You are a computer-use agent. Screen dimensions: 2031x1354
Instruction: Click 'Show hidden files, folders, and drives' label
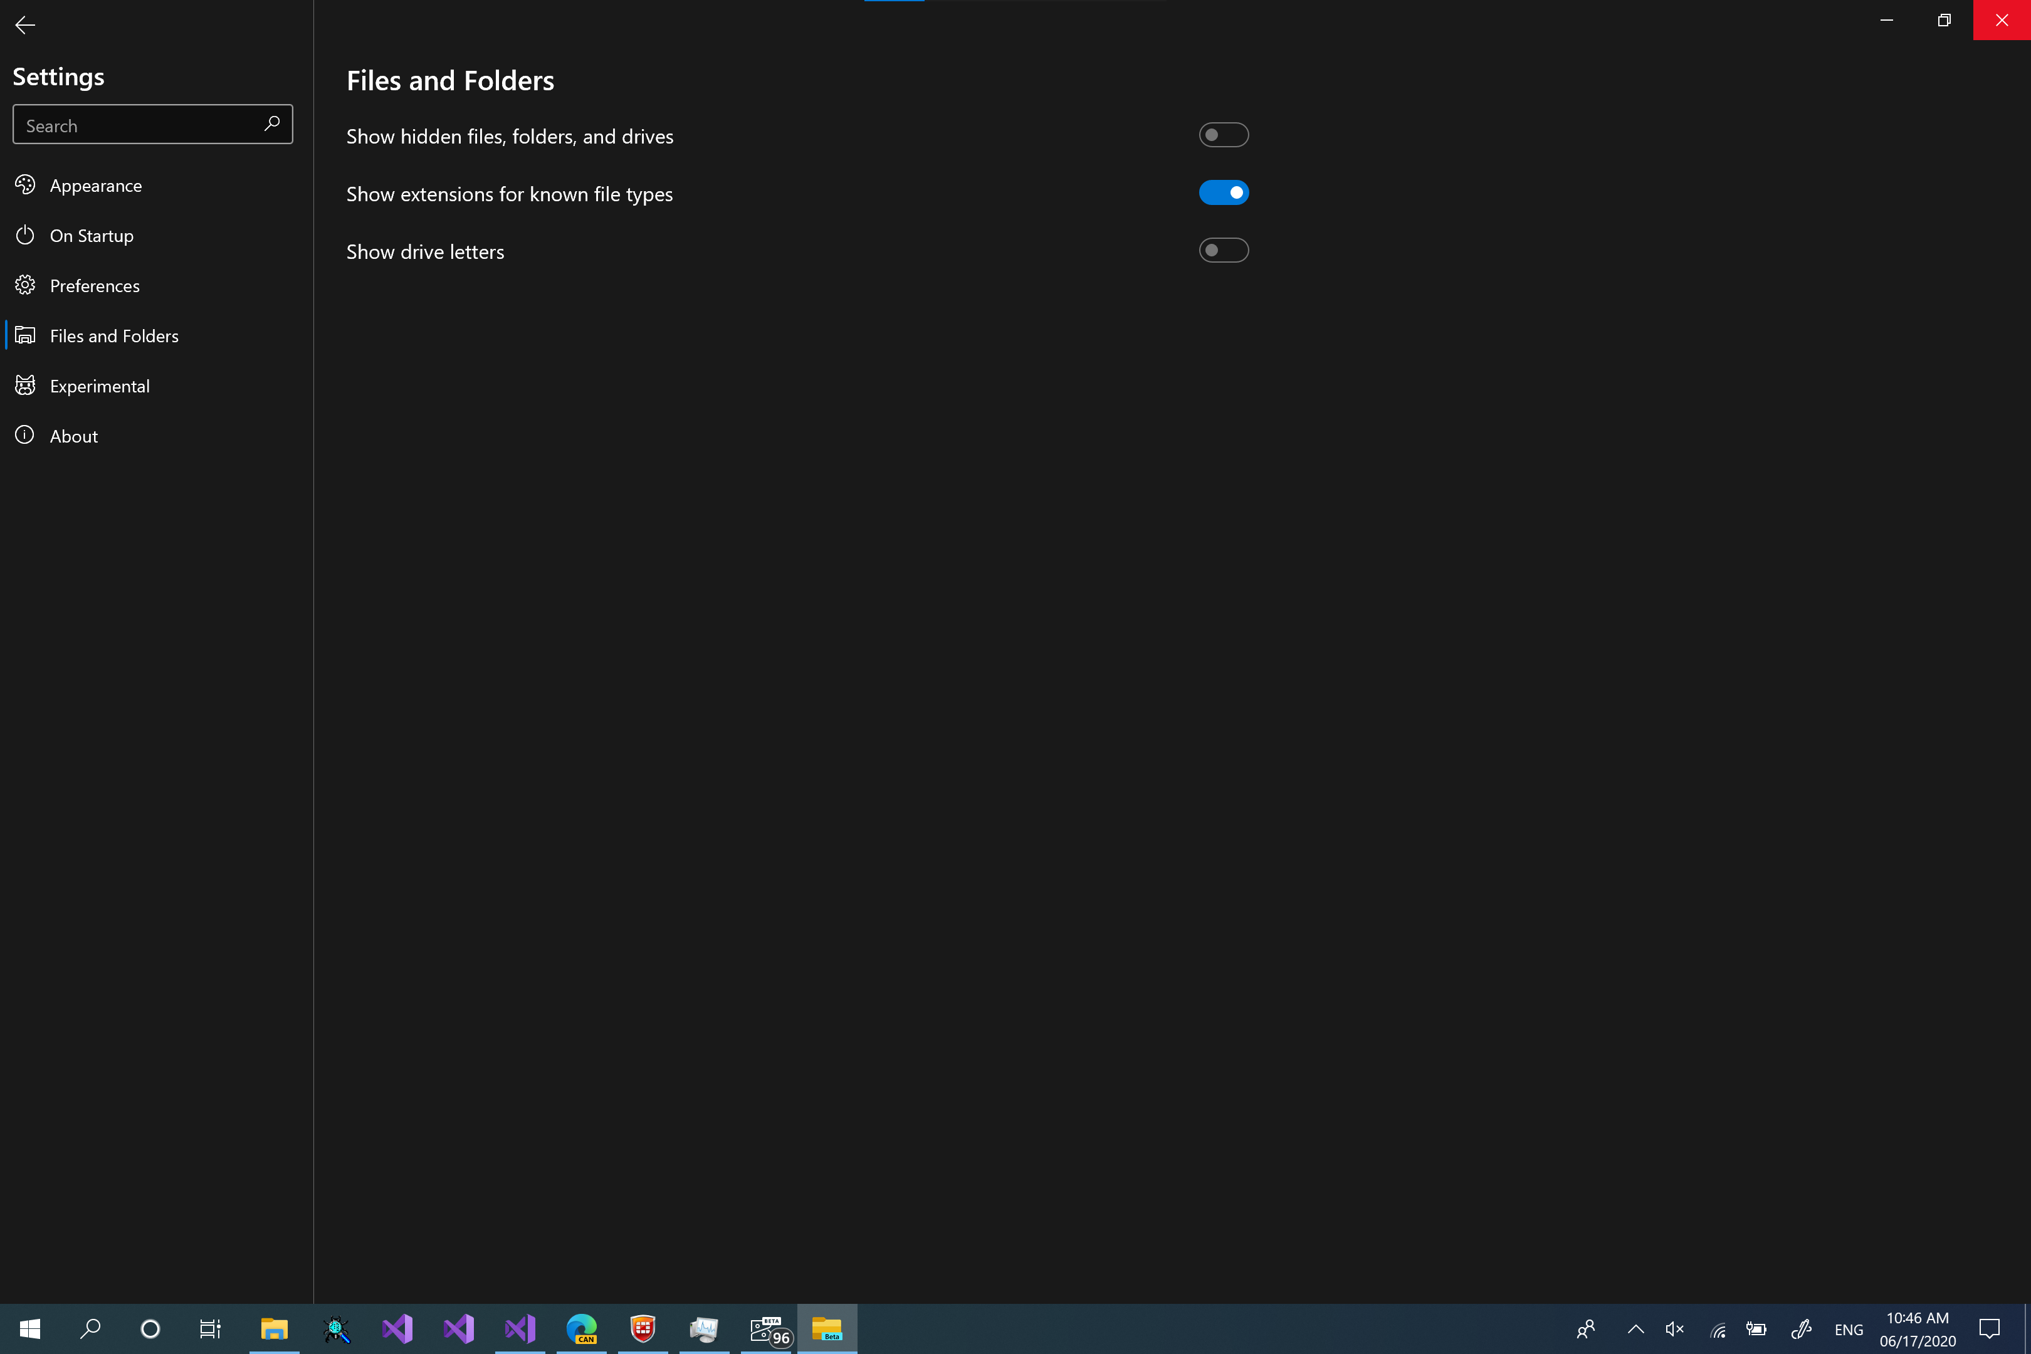(510, 137)
